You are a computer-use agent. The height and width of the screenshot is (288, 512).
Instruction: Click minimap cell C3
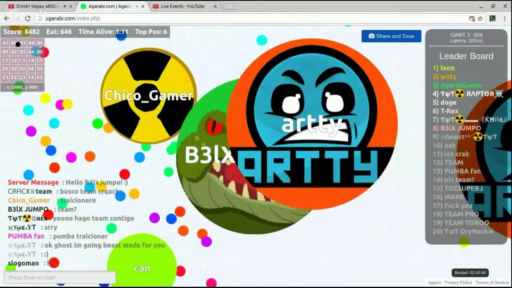pyautogui.click(x=22, y=60)
